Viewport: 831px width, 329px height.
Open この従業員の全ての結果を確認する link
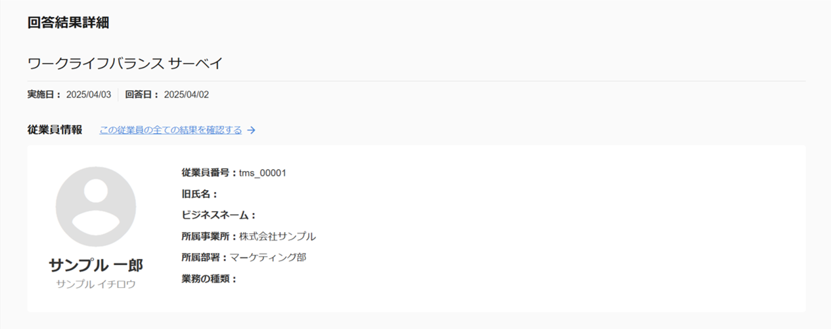click(x=170, y=130)
